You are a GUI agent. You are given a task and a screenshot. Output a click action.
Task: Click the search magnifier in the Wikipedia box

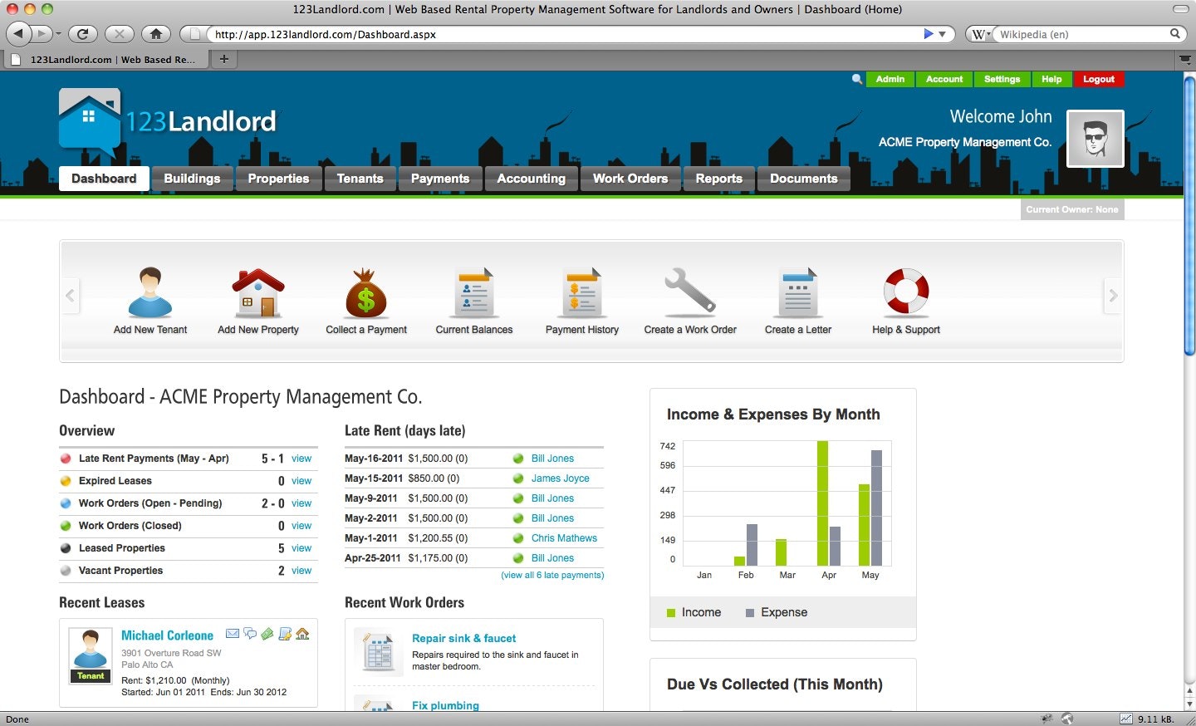[x=1174, y=34]
